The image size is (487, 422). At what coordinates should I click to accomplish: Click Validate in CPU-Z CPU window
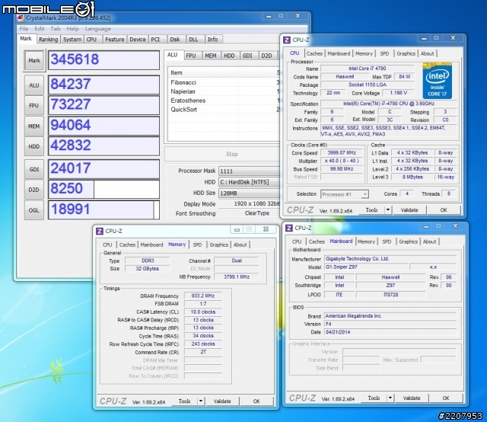click(x=409, y=210)
